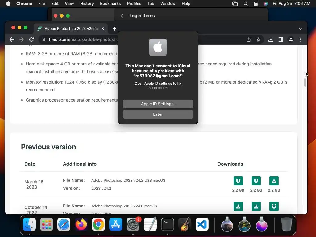
Task: Click file name Adobe Photoshop 2023 v24.0 macOS
Action: 124,206
